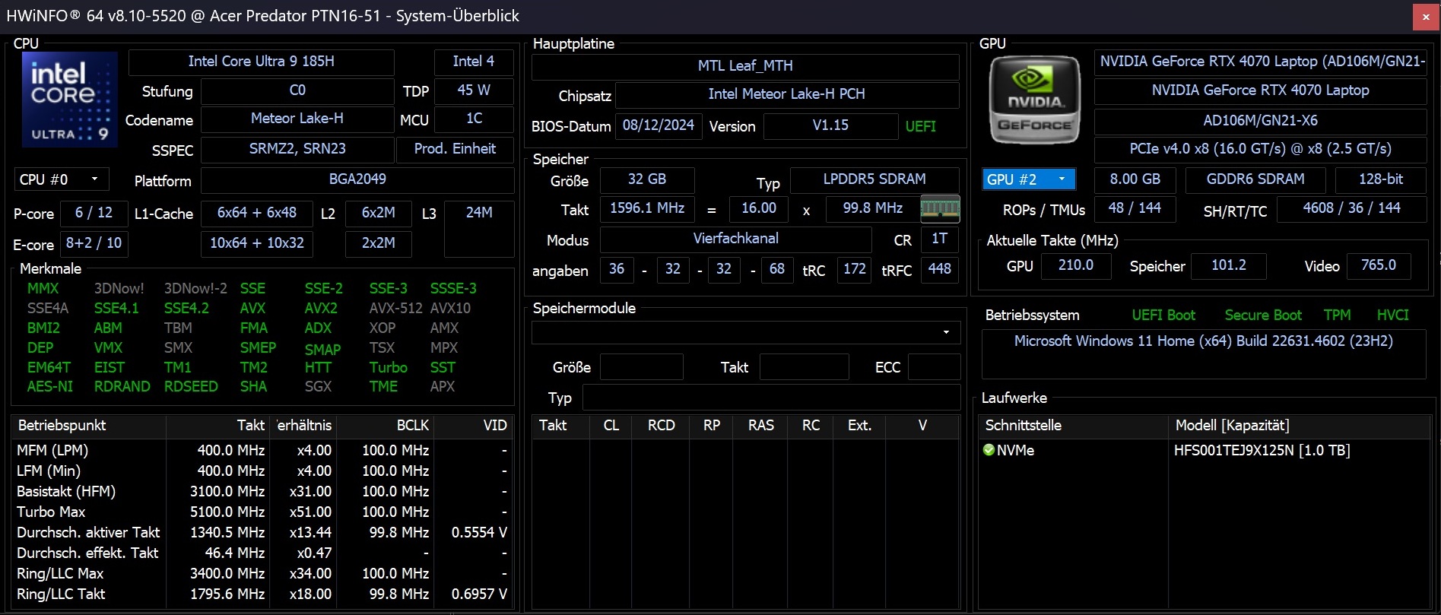Click the Secure Boot indicator
Viewport: 1441px width, 615px height.
click(1262, 315)
